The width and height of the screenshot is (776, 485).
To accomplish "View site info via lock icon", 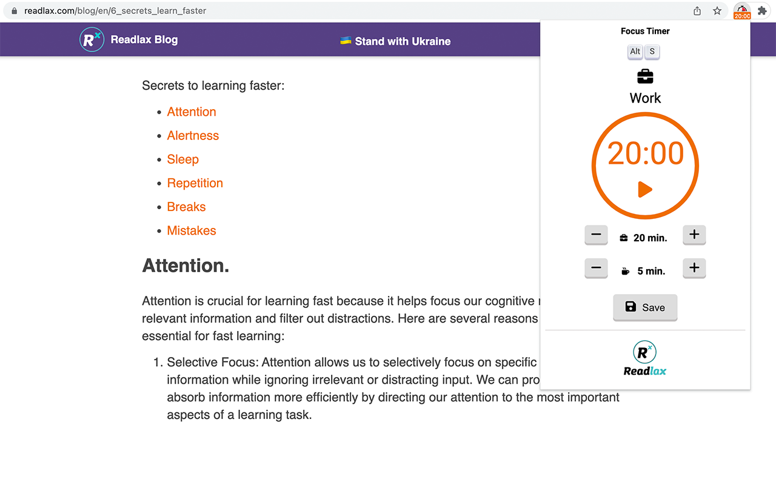I will tap(15, 11).
